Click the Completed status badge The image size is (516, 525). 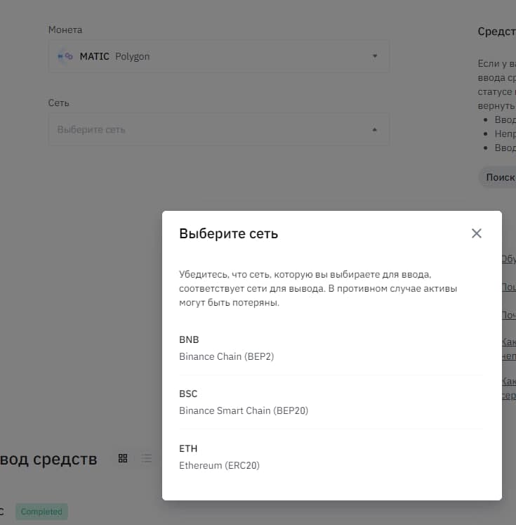41,512
